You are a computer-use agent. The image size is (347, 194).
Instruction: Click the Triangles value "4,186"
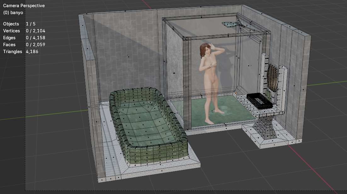(32, 52)
